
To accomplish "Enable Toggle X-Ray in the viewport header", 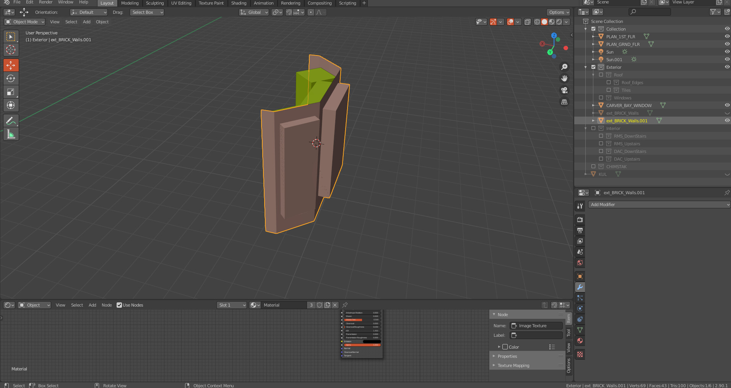I will pos(527,22).
